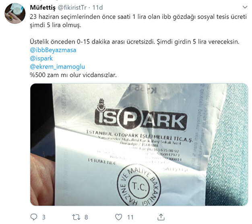Retweet using the retweet arrows icon
The image size is (252, 224).
(x=76, y=217)
